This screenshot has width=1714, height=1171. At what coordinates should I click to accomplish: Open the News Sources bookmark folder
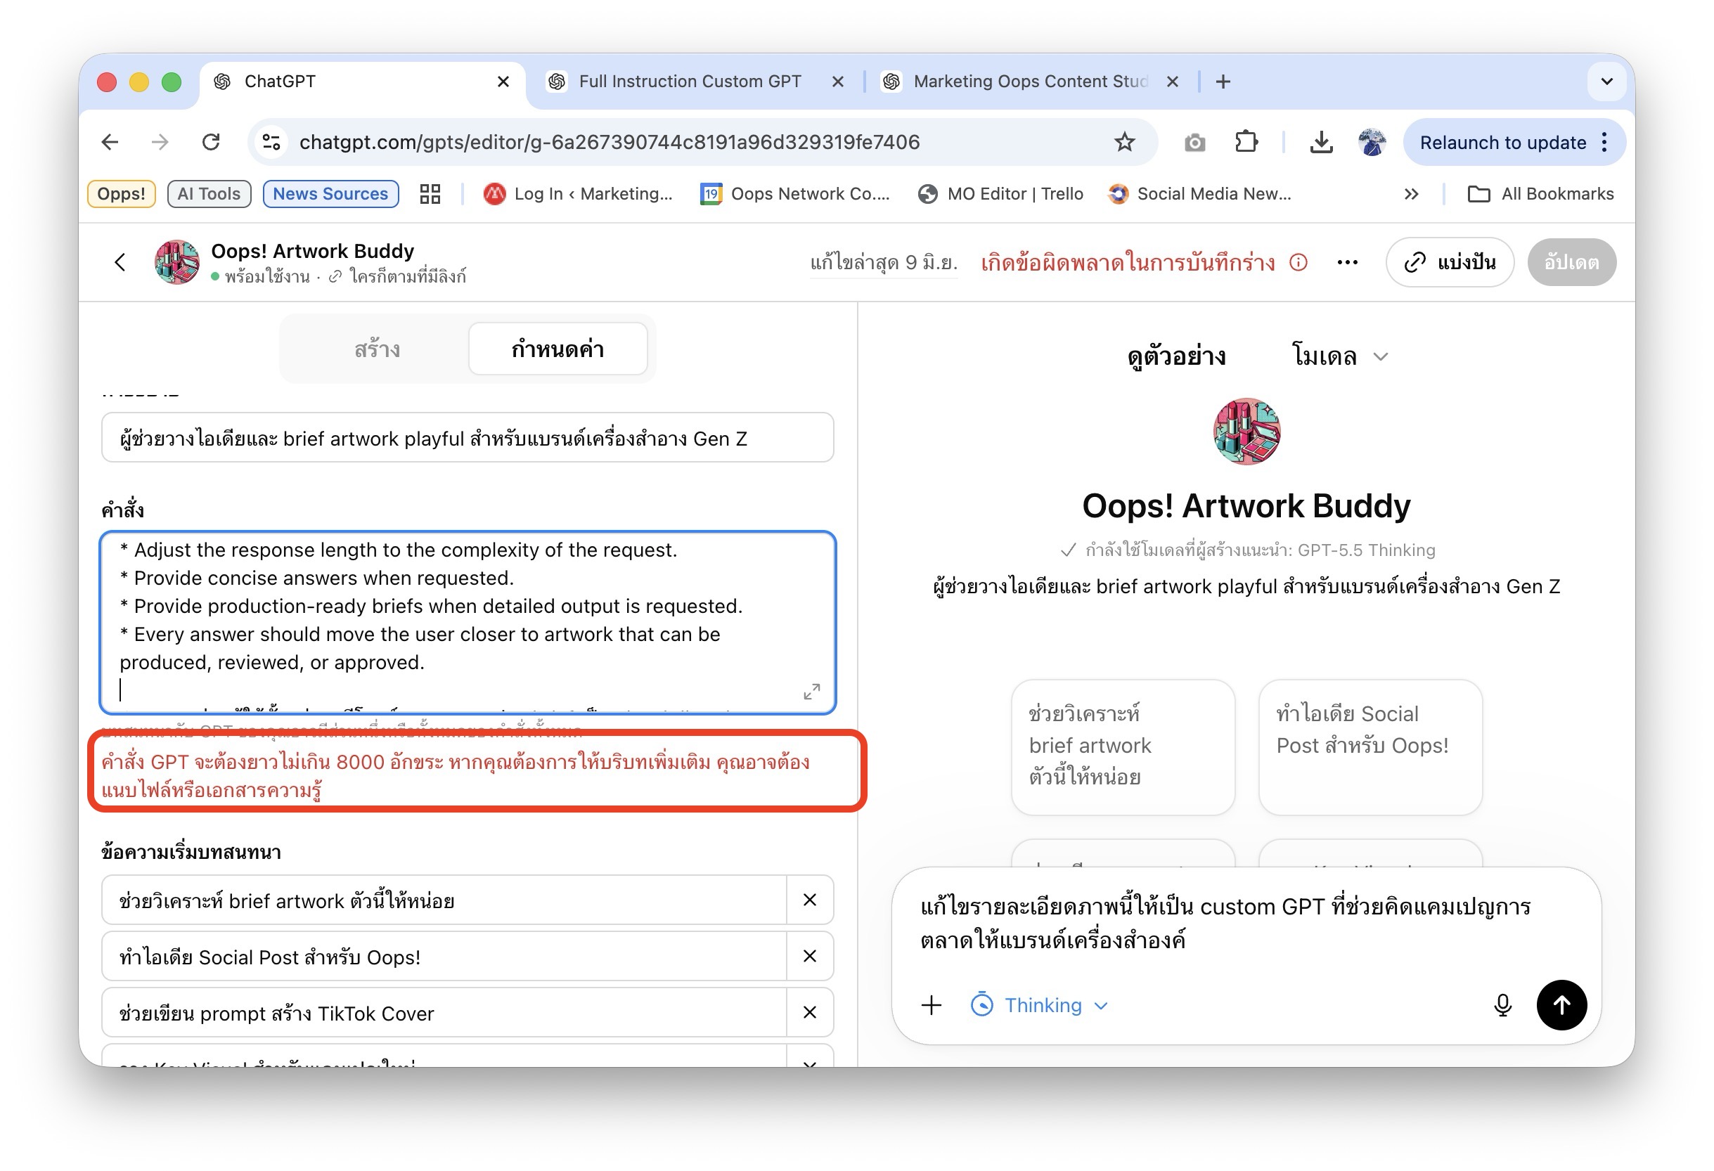pos(330,194)
